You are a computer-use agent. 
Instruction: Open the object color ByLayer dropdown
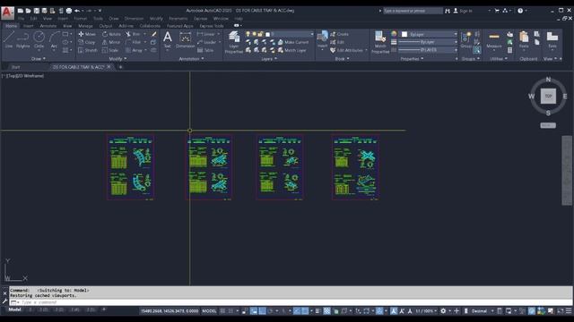(x=429, y=34)
